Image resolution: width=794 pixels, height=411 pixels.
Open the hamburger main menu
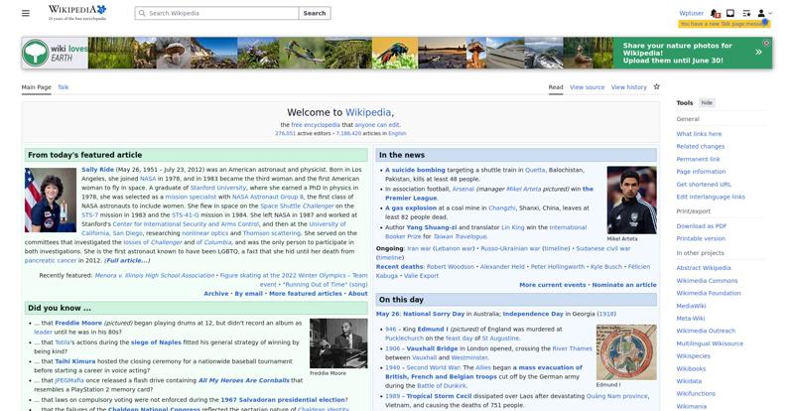26,13
